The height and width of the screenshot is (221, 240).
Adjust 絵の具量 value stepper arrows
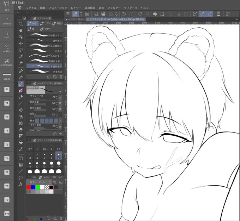[x=57, y=103]
